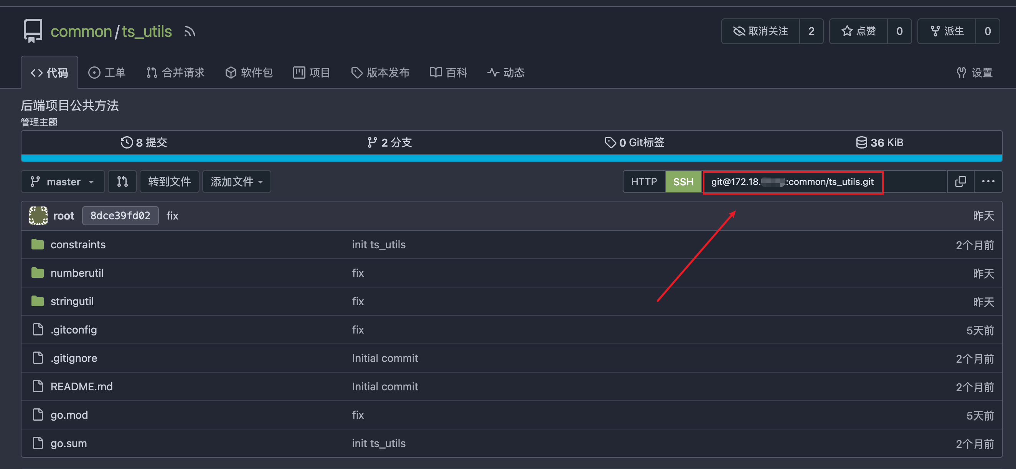1016x469 pixels.
Task: Select SSH clone protocol
Action: click(x=683, y=182)
